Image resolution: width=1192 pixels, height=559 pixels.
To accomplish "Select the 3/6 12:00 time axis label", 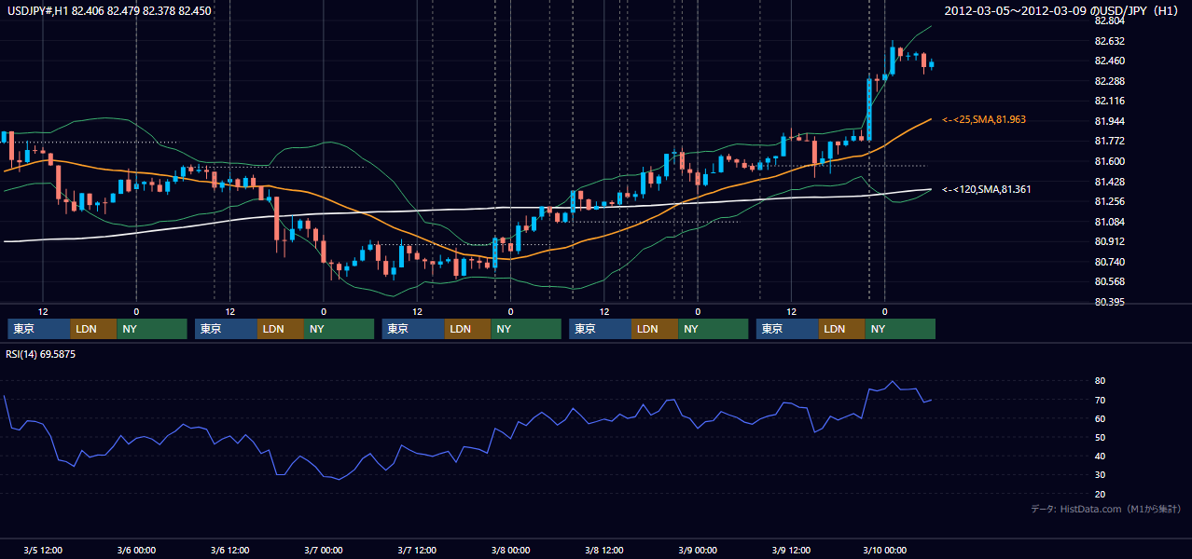I will (x=229, y=551).
